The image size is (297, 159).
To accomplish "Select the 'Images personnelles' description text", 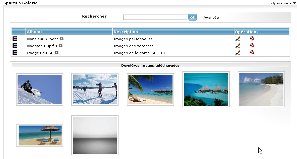I will pos(133,39).
